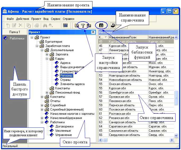
Task: Click the edit record toolbar icon
Action: coord(14,25)
